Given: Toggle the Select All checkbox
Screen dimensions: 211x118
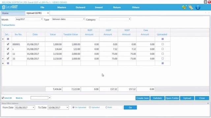Looking at the screenshot, I should pyautogui.click(x=3, y=98).
